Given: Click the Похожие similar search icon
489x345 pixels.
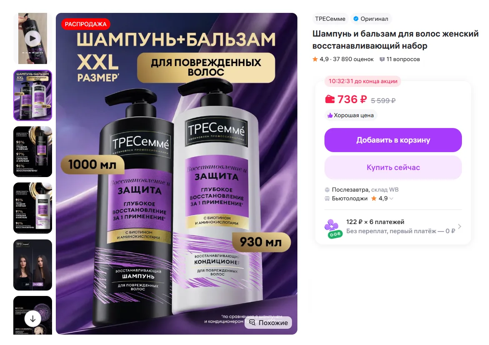Looking at the screenshot, I should (252, 323).
